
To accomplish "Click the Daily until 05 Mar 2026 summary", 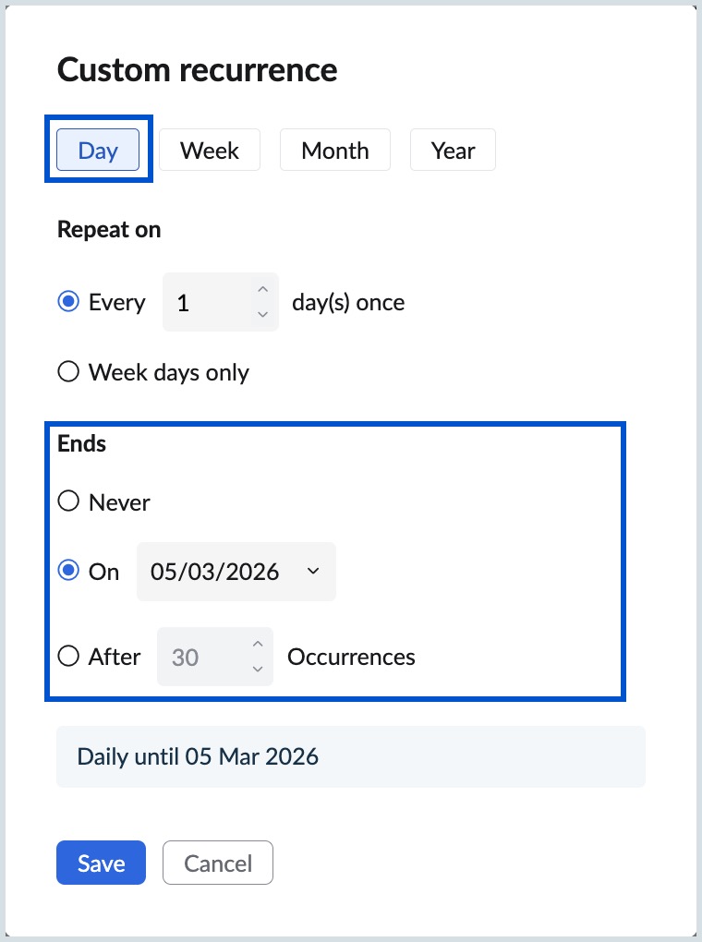I will [349, 756].
